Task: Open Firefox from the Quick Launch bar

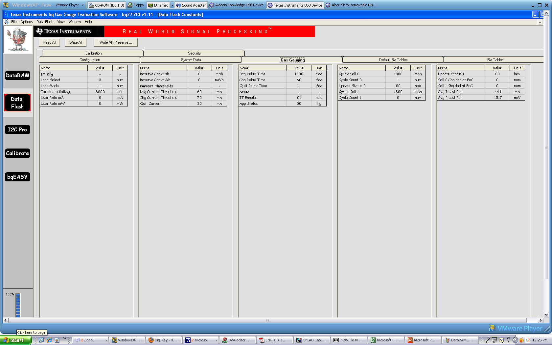Action: [57, 340]
